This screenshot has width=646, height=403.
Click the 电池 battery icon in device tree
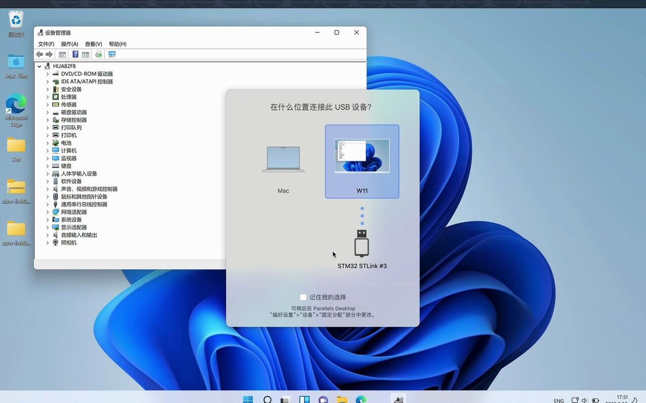pyautogui.click(x=56, y=143)
